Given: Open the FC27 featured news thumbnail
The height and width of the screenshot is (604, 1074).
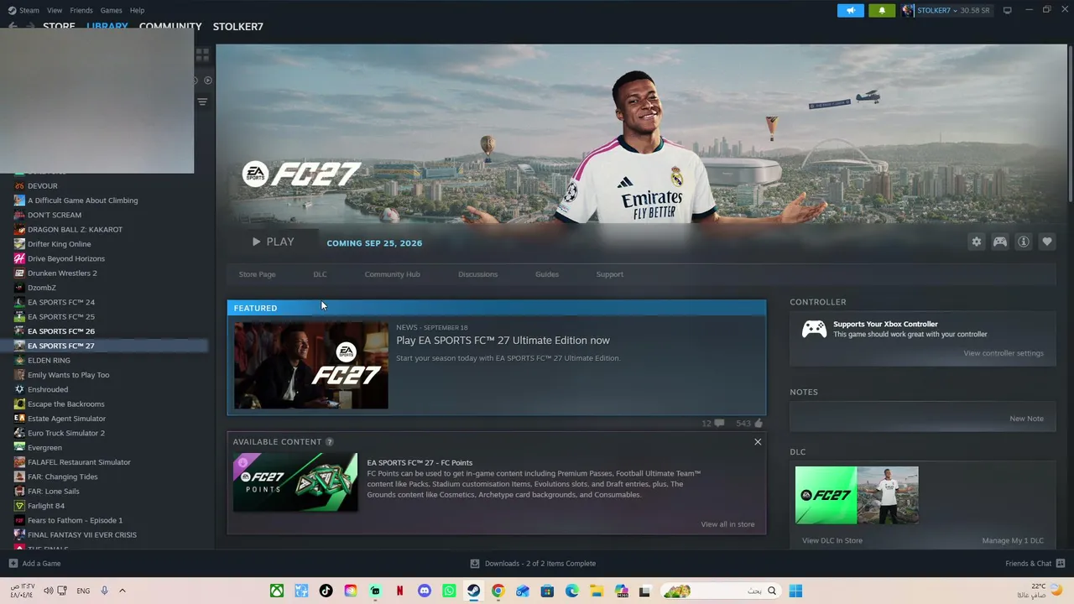Looking at the screenshot, I should point(311,365).
